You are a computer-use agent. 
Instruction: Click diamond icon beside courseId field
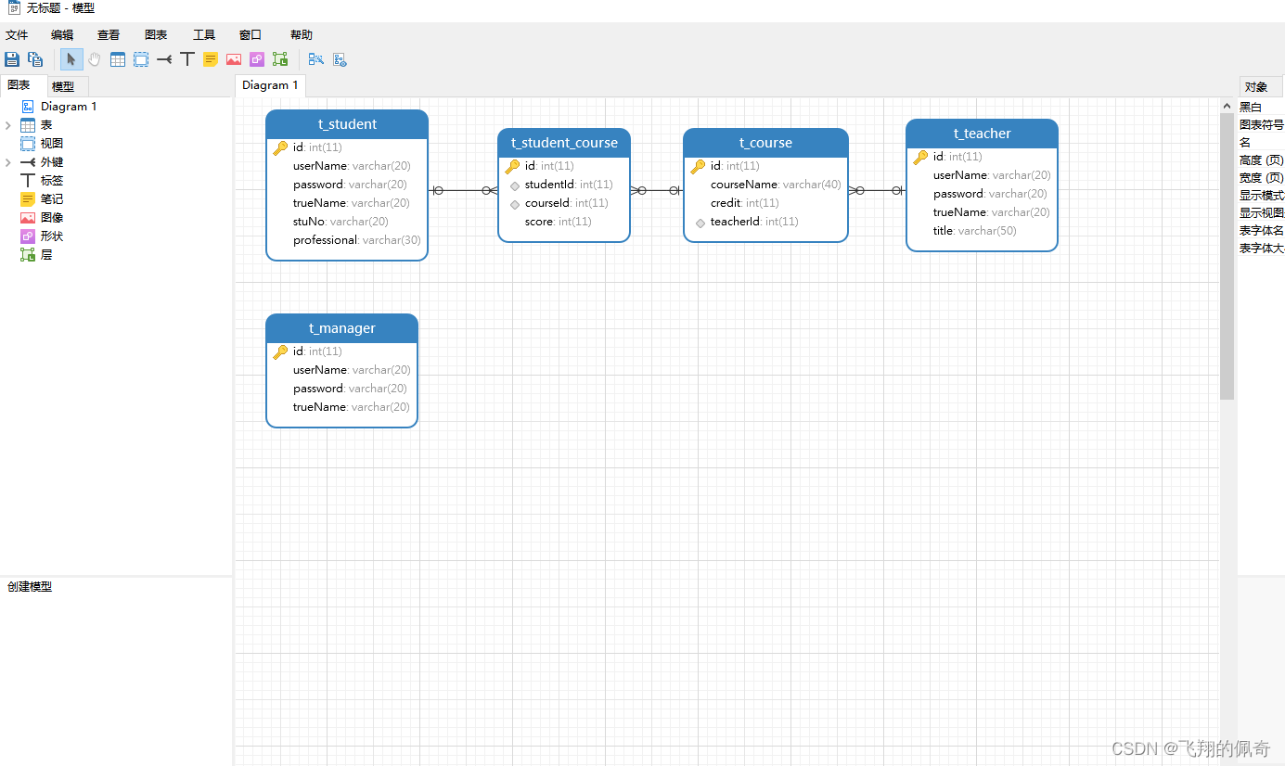(515, 204)
